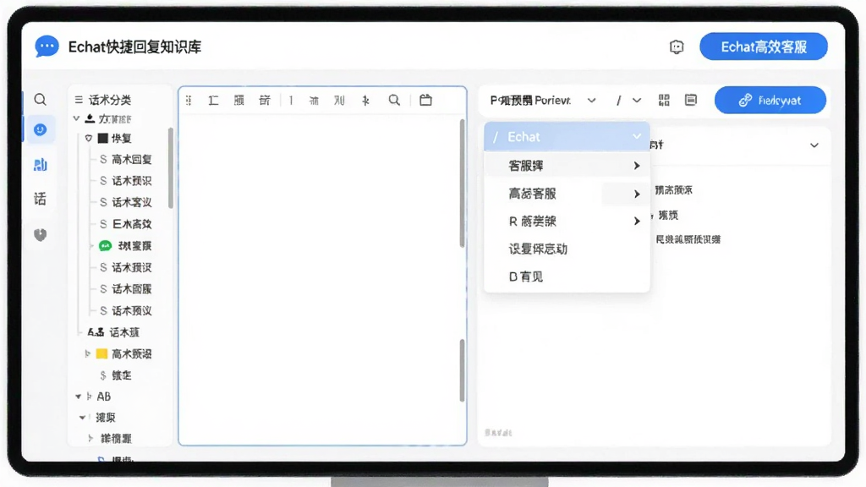Select the tree row starting with E

click(126, 224)
